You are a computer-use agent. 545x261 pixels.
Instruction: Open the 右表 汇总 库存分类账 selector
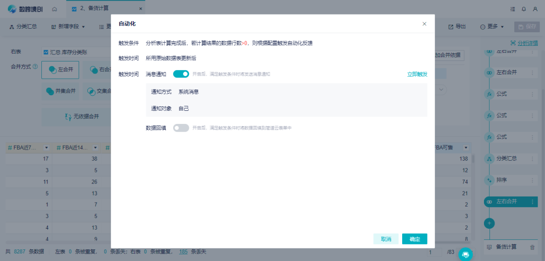click(x=76, y=52)
